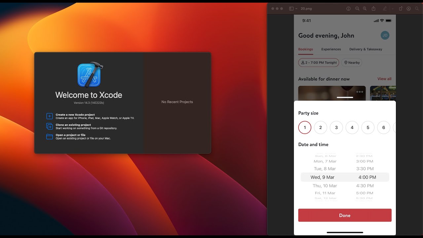423x238 pixels.
Task: Click the Nearby location chip
Action: tap(352, 62)
